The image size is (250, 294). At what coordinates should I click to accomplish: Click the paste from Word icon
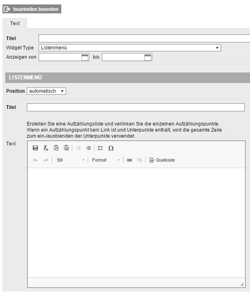pyautogui.click(x=66, y=148)
